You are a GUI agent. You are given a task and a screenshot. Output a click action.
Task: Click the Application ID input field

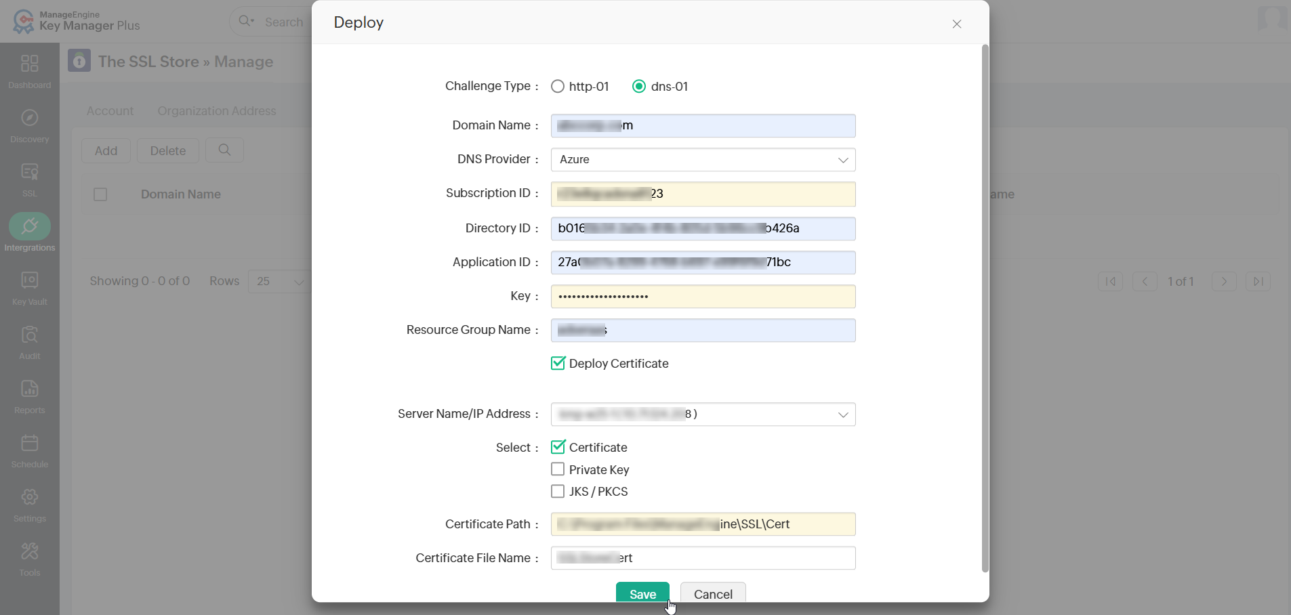point(703,263)
